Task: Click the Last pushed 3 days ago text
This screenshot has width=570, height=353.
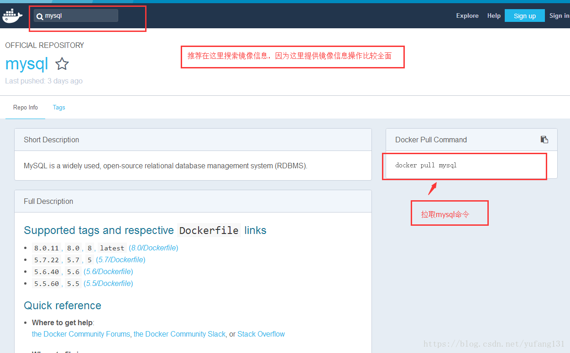Action: click(x=44, y=81)
